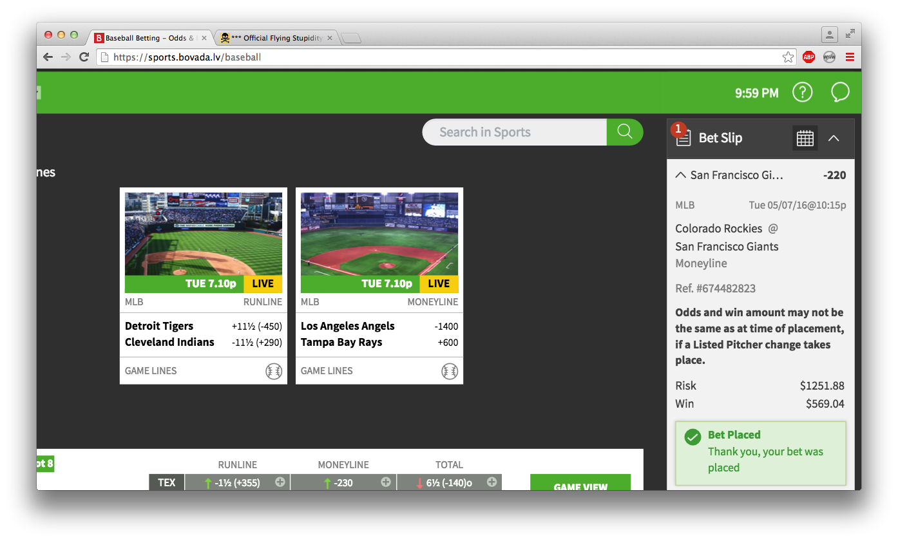Open the Los Angeles Angels game thumbnail
The width and height of the screenshot is (898, 541).
point(379,234)
